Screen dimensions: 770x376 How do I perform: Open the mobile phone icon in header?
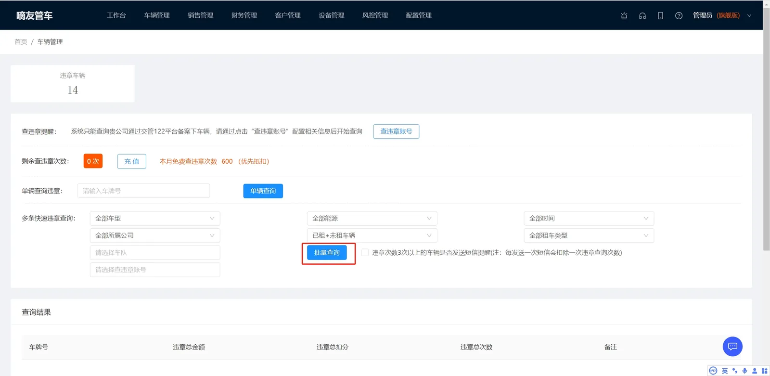point(660,15)
